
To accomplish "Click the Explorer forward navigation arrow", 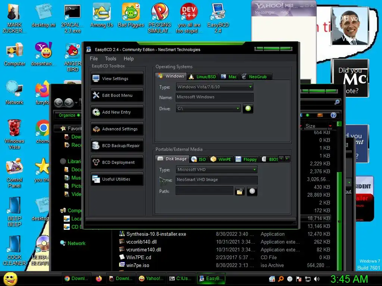I will pos(69,103).
